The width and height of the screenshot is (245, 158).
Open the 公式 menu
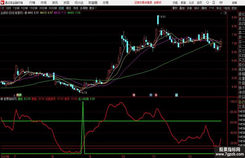pyautogui.click(x=191, y=3)
